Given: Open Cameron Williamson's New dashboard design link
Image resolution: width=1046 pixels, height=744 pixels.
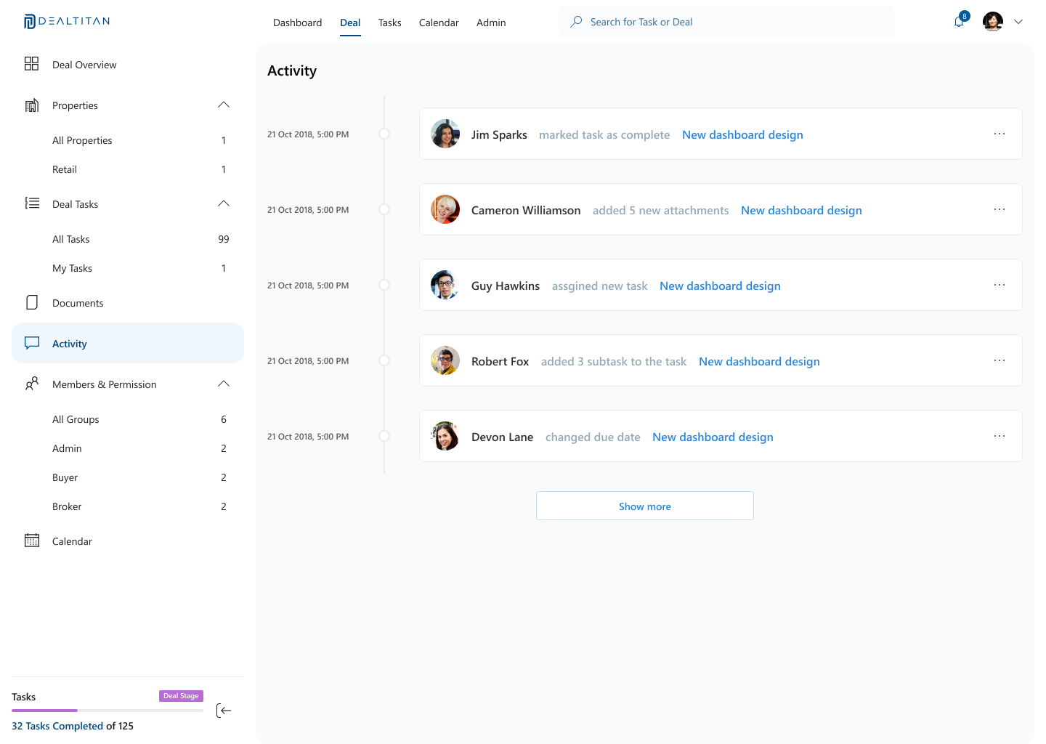Looking at the screenshot, I should tap(801, 210).
